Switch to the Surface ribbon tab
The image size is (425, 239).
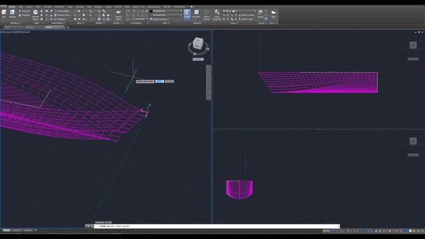[29, 7]
